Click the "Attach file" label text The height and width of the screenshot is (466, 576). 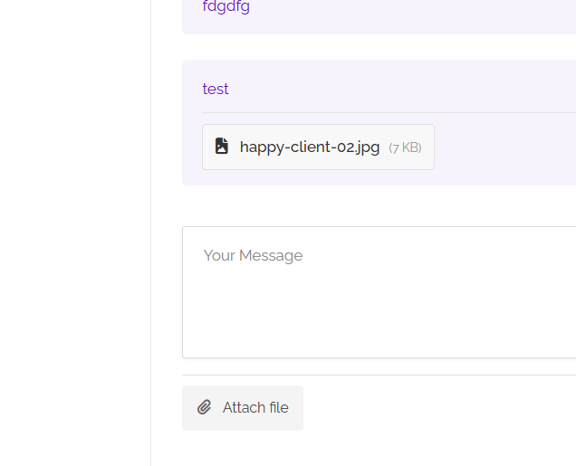(x=255, y=408)
